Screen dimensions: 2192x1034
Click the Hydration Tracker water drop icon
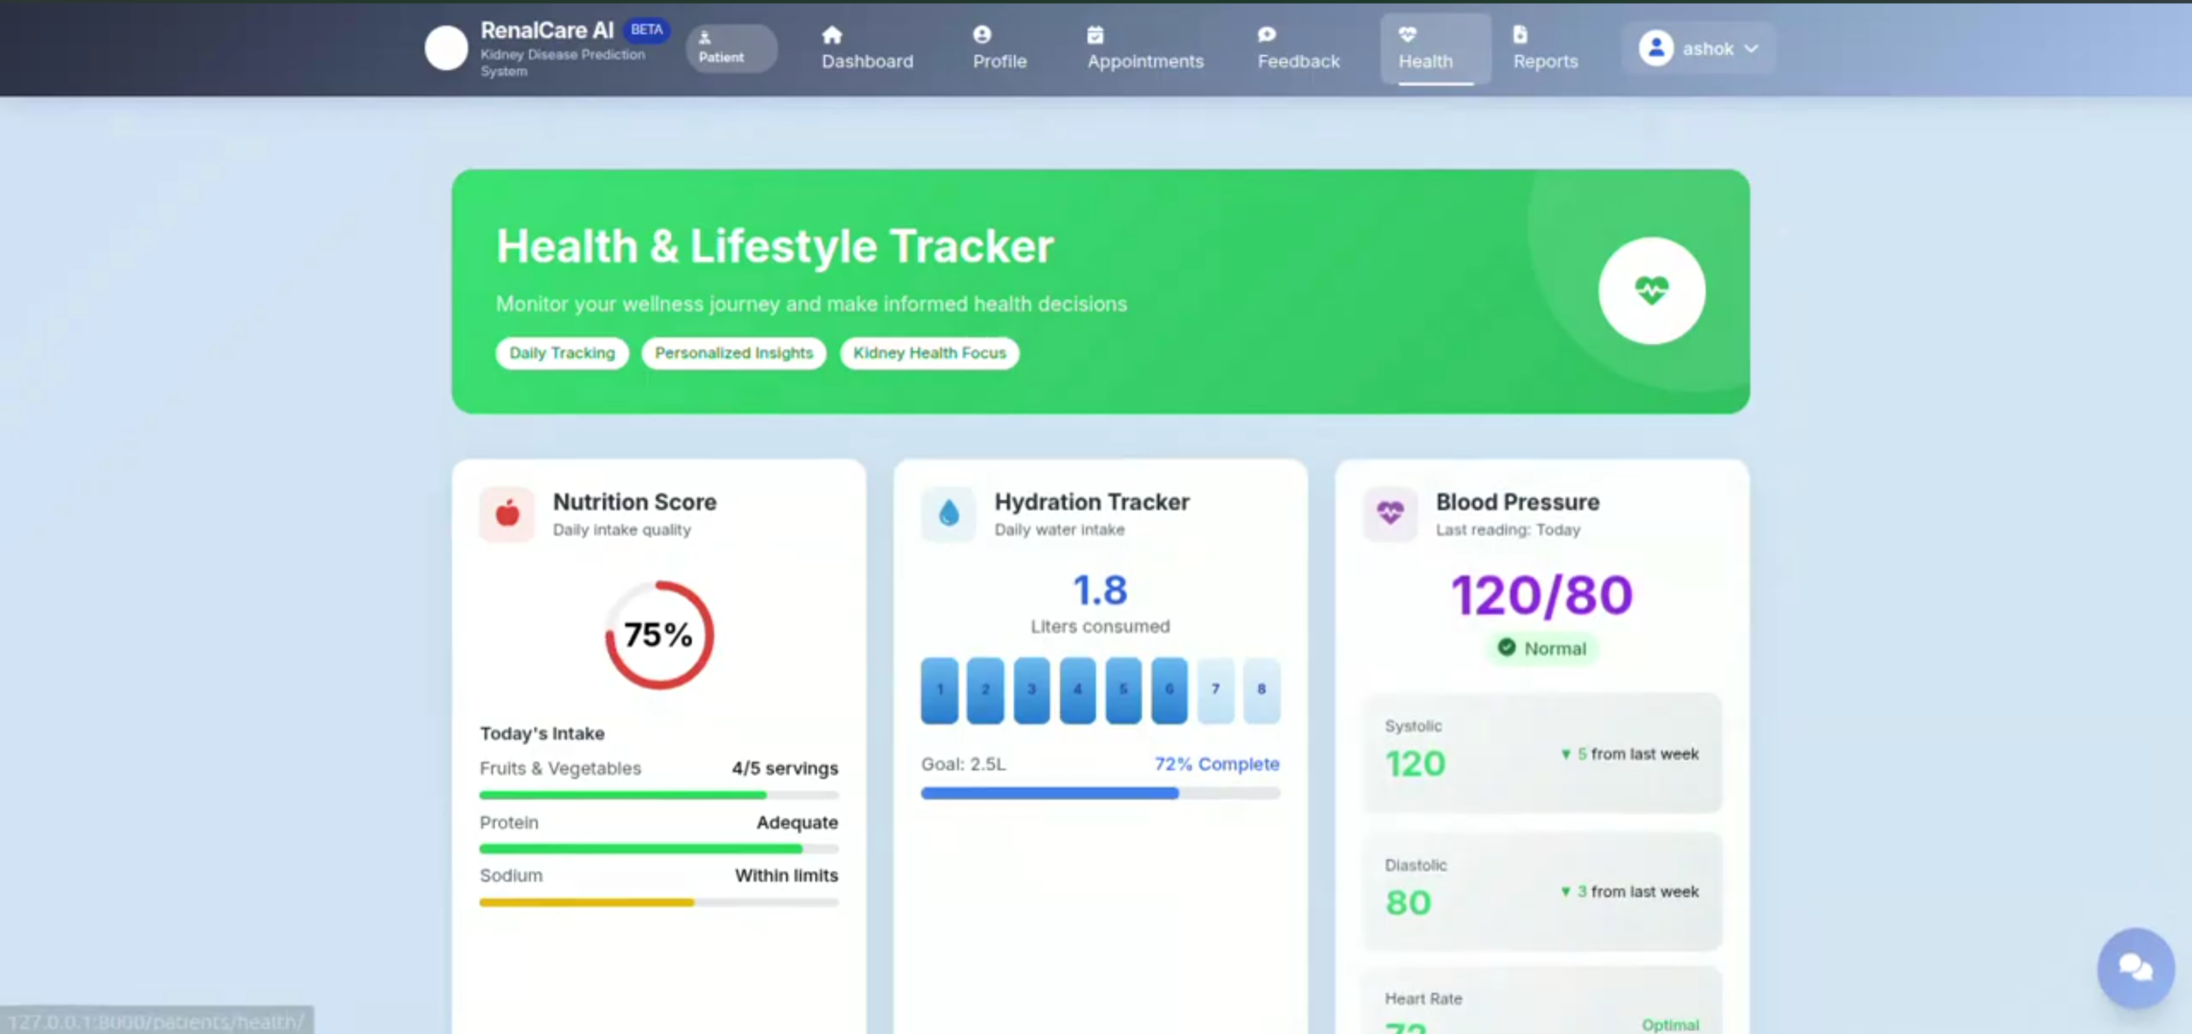[949, 514]
